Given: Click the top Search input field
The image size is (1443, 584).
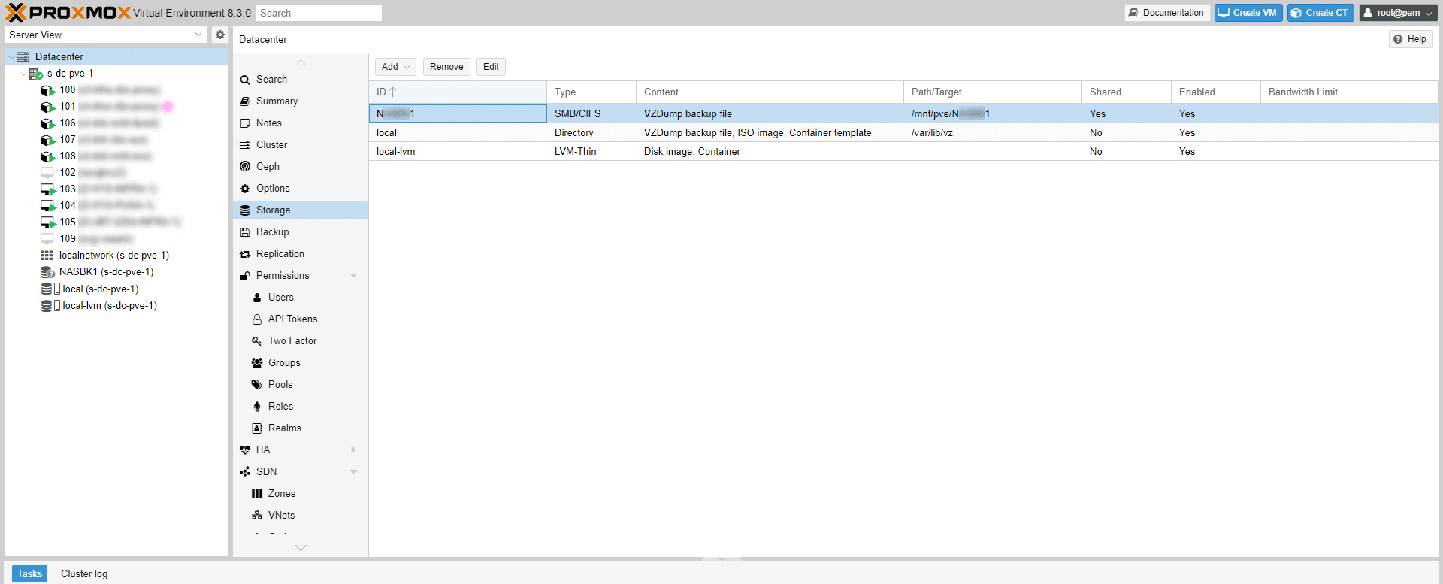Looking at the screenshot, I should click(x=319, y=13).
